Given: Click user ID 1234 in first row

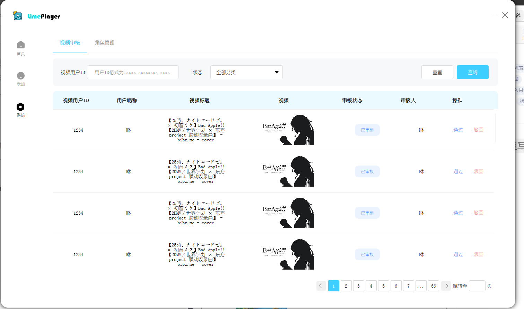Looking at the screenshot, I should pos(78,130).
